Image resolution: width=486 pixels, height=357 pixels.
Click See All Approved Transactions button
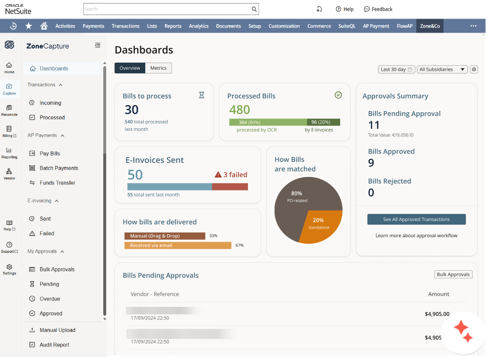pos(416,219)
